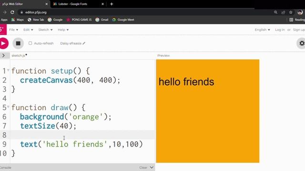Open Google Meet bookmark

(123, 20)
